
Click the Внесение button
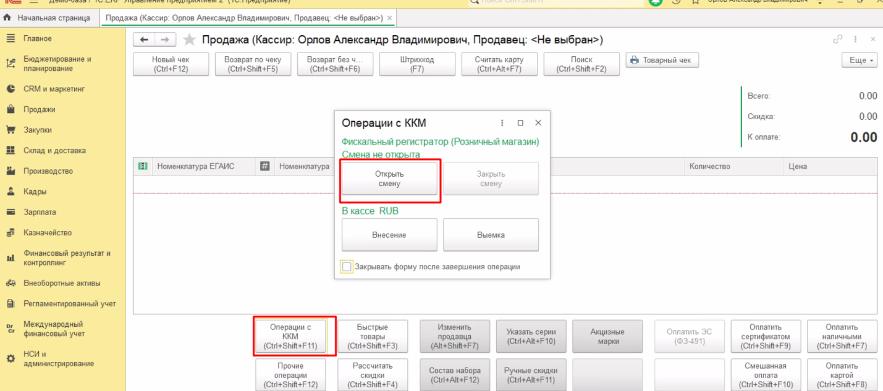389,235
